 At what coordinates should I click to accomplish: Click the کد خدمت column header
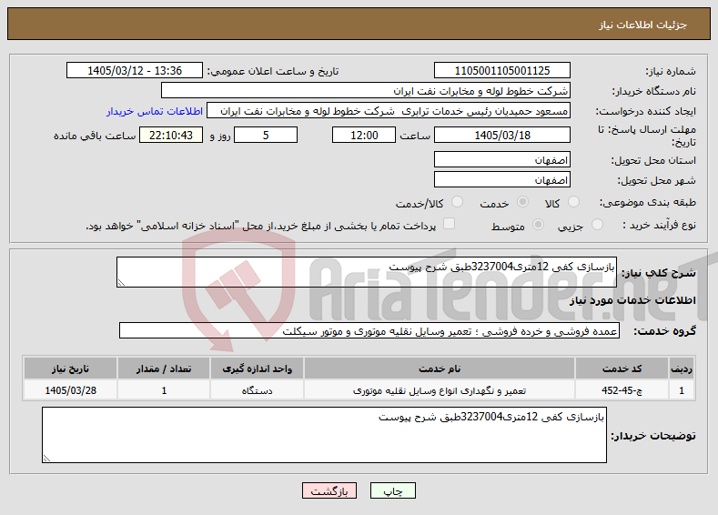622,369
